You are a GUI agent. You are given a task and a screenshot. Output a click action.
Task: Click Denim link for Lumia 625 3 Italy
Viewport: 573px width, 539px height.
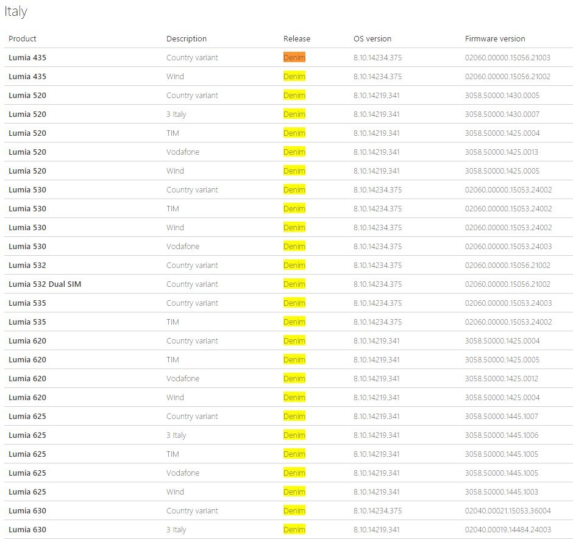click(x=294, y=435)
